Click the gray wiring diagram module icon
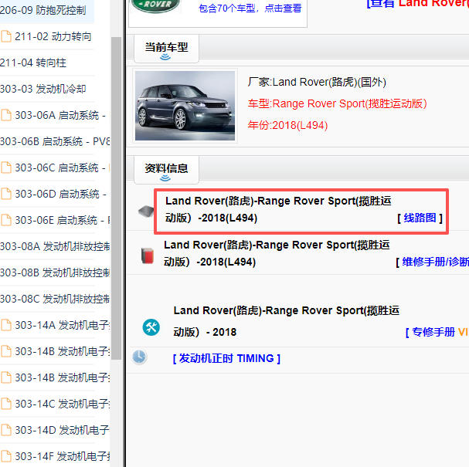Screen dimensions: 469x467 tap(146, 212)
